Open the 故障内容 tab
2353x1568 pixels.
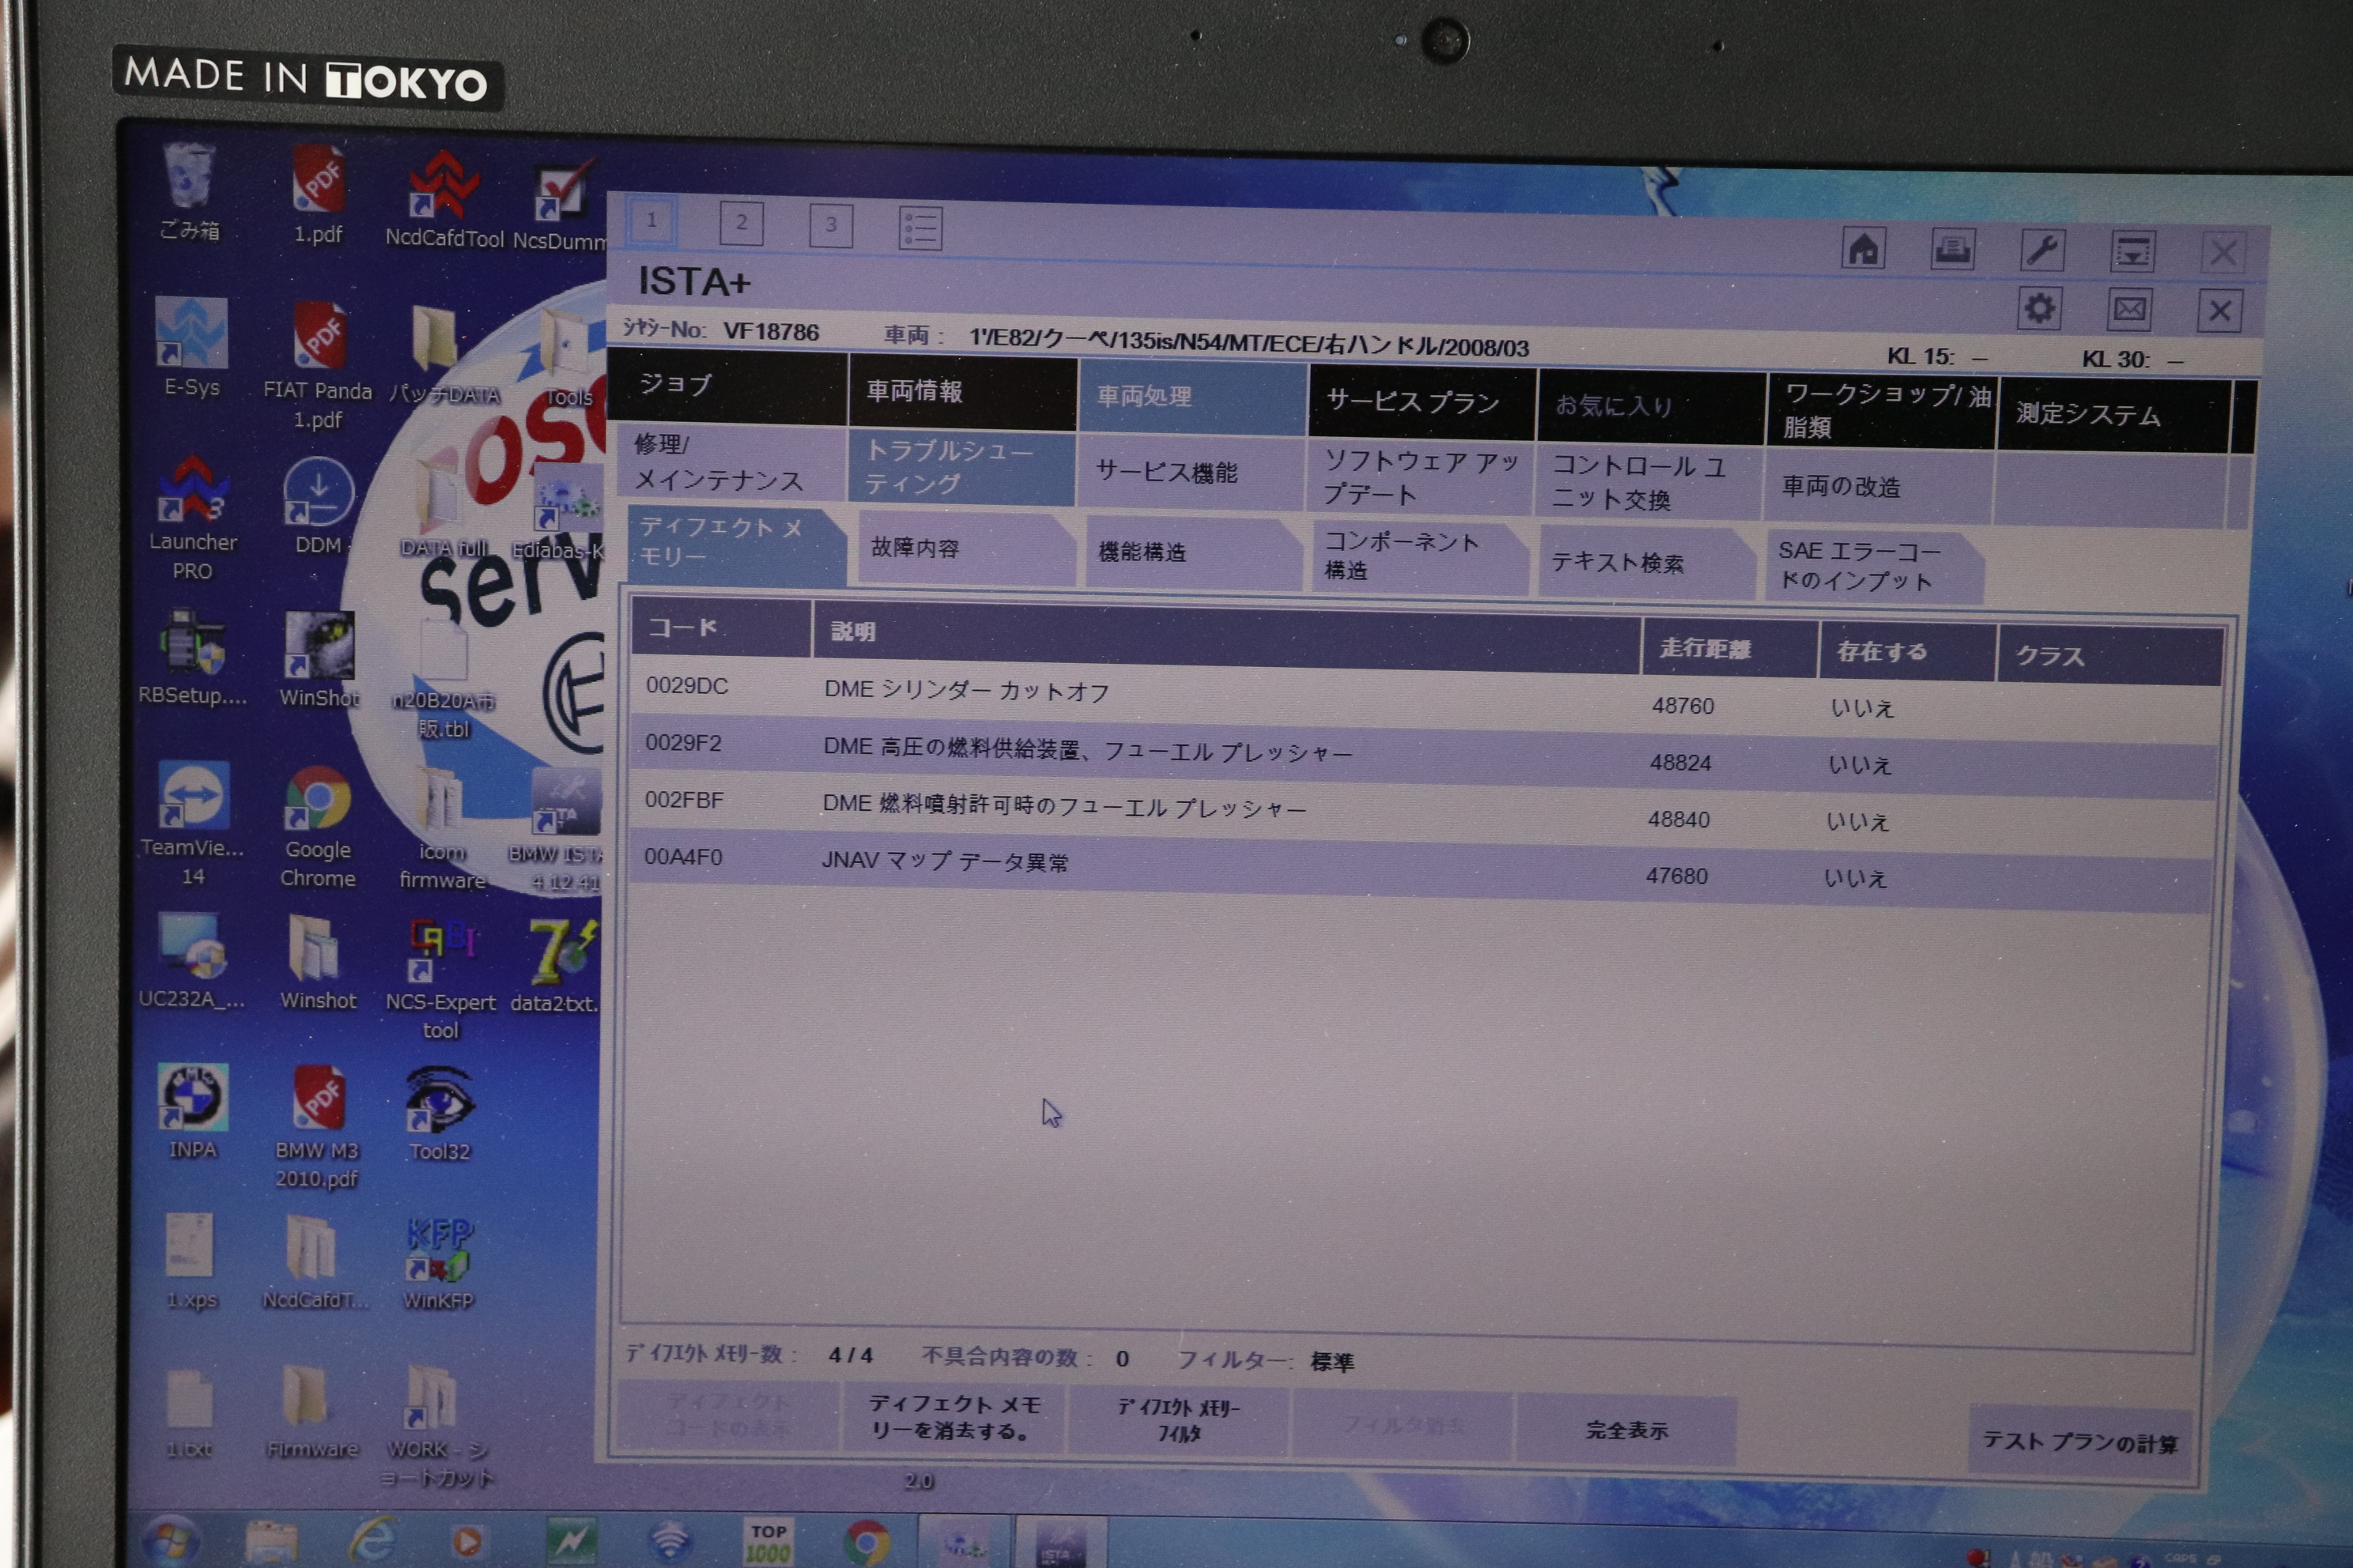966,548
